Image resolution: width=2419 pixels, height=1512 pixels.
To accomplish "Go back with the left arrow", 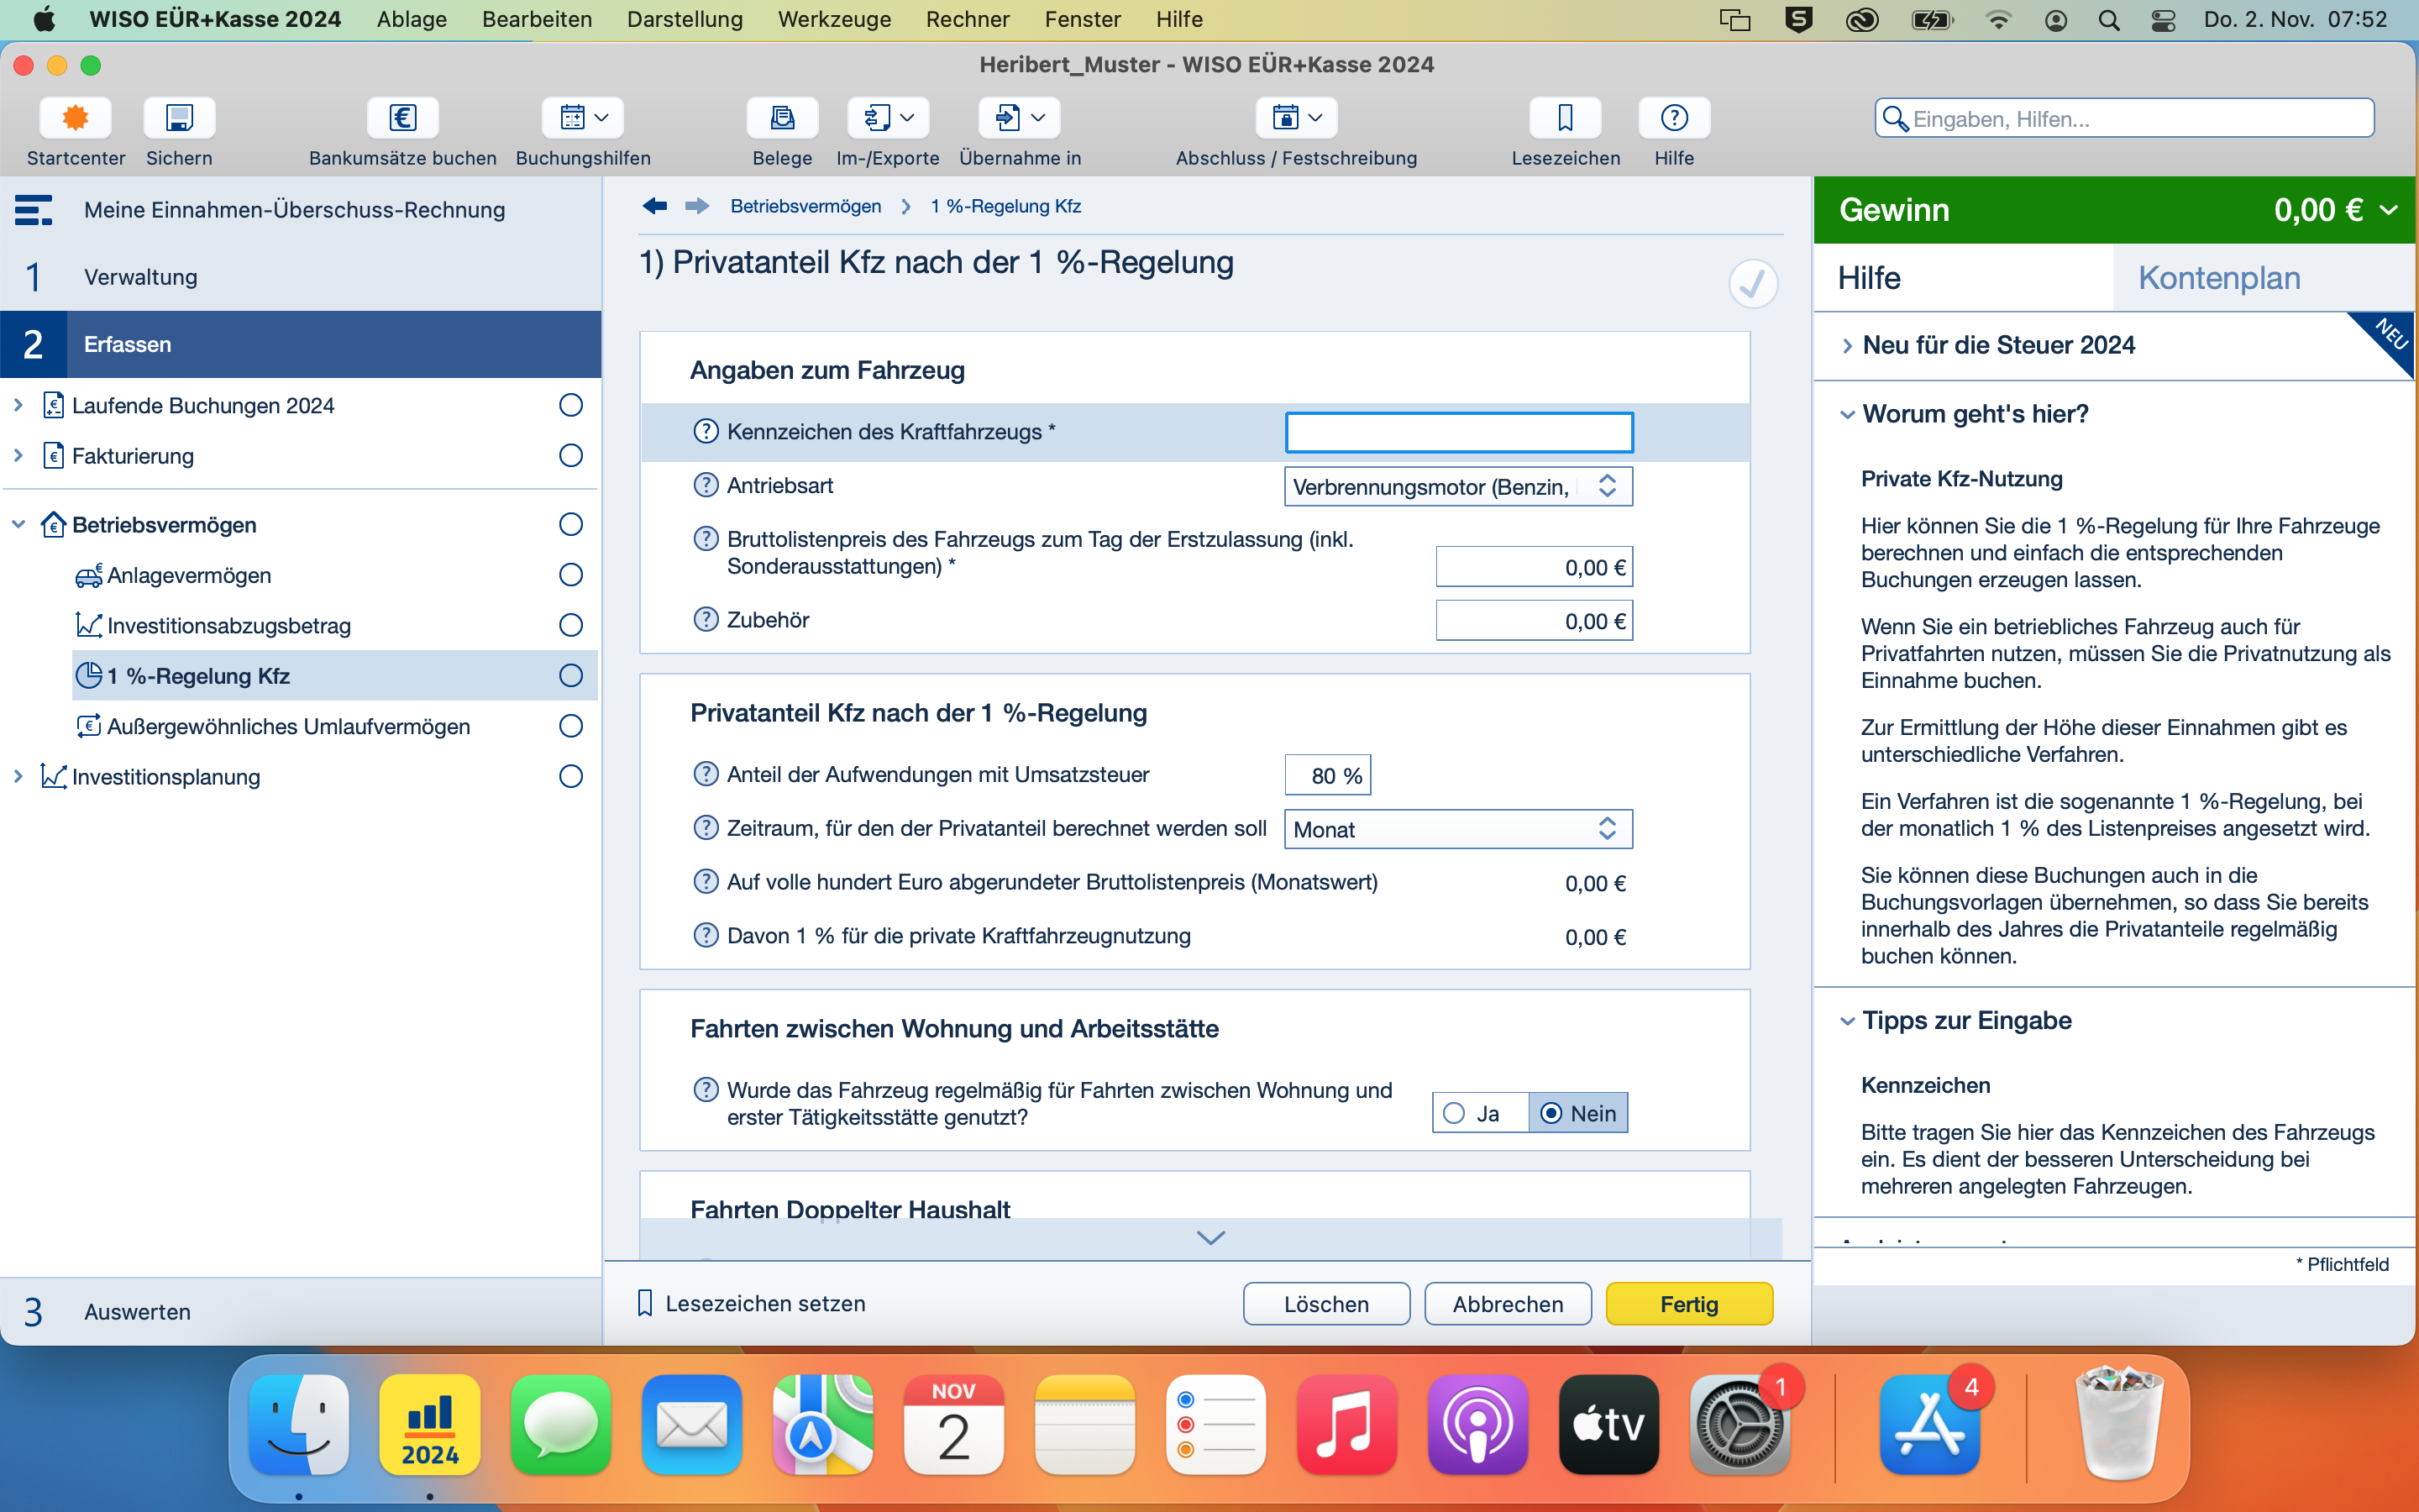I will click(x=655, y=206).
